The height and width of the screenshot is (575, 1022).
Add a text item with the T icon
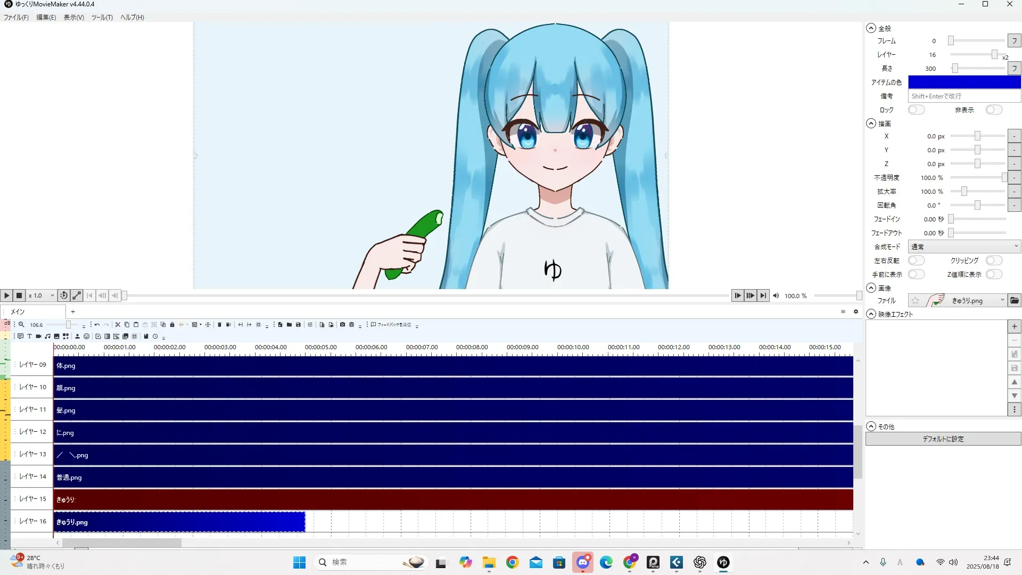point(29,336)
